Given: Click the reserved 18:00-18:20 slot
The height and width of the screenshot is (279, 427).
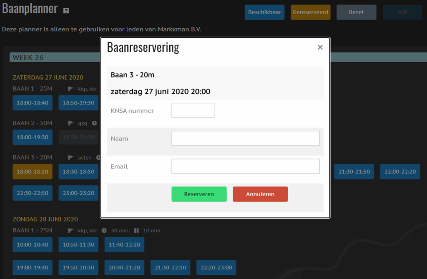Looking at the screenshot, I should point(33,172).
